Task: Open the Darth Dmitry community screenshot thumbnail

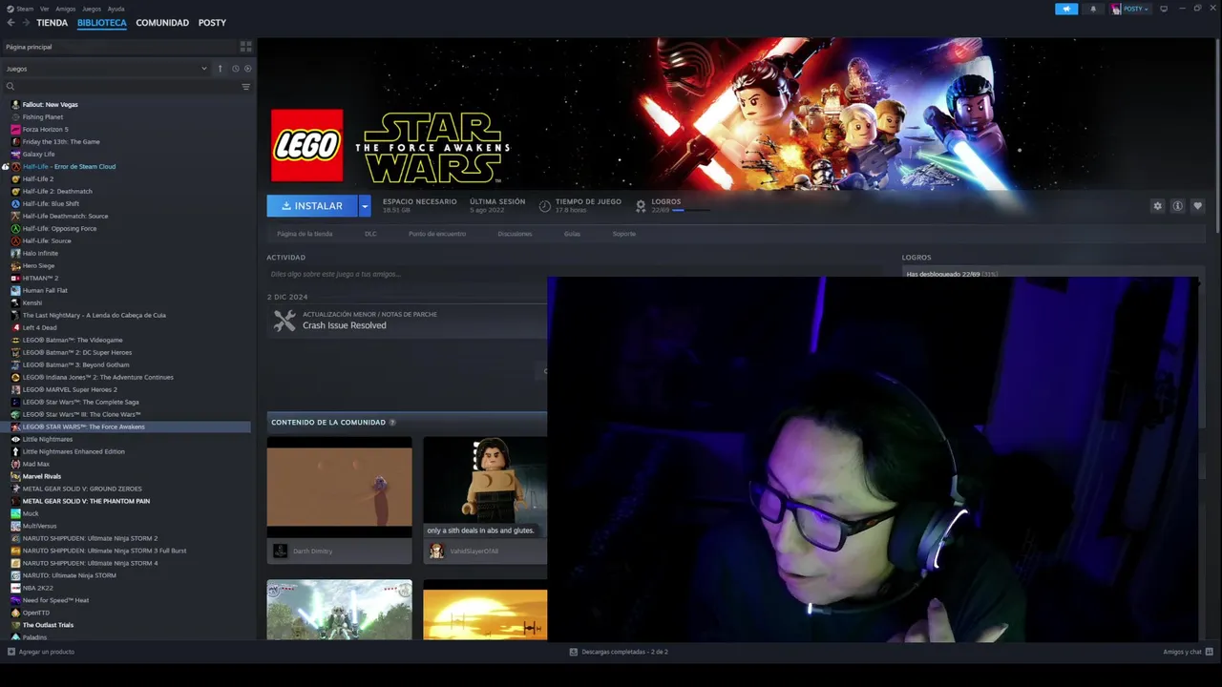Action: click(x=339, y=488)
